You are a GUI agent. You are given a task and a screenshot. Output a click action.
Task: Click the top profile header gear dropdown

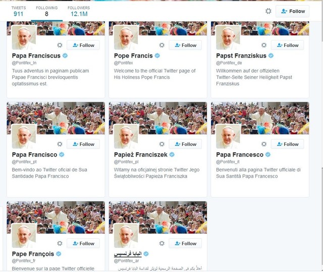(x=268, y=11)
